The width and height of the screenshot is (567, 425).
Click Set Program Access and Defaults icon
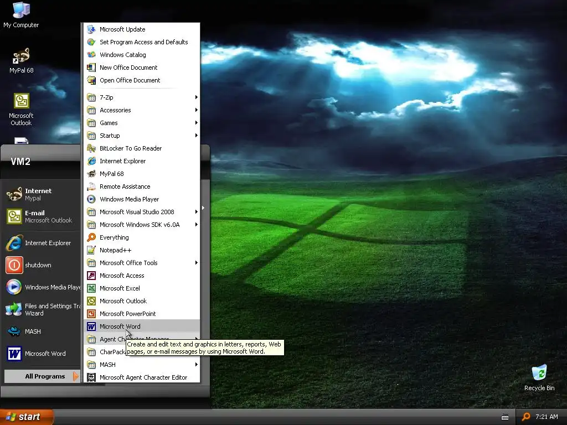tap(91, 42)
